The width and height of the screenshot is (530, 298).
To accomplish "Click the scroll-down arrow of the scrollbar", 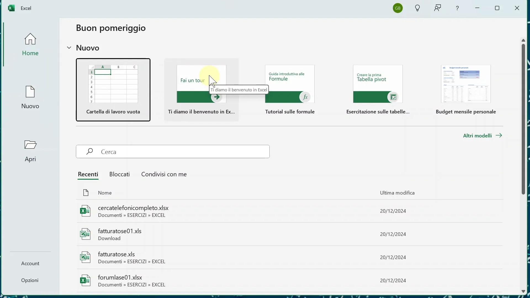I will pyautogui.click(x=523, y=292).
